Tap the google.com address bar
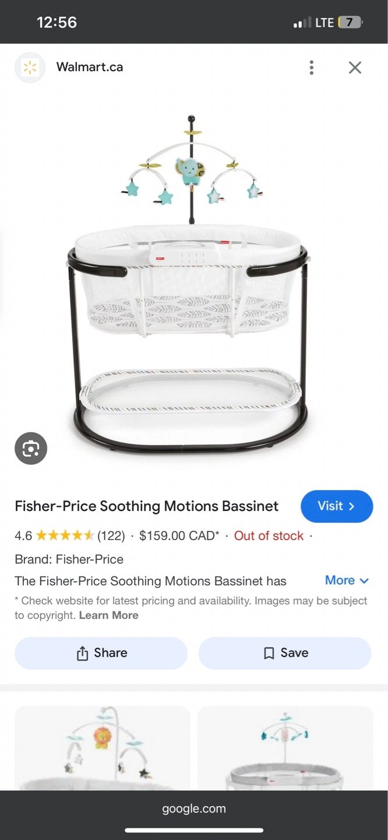This screenshot has width=388, height=840. (194, 808)
